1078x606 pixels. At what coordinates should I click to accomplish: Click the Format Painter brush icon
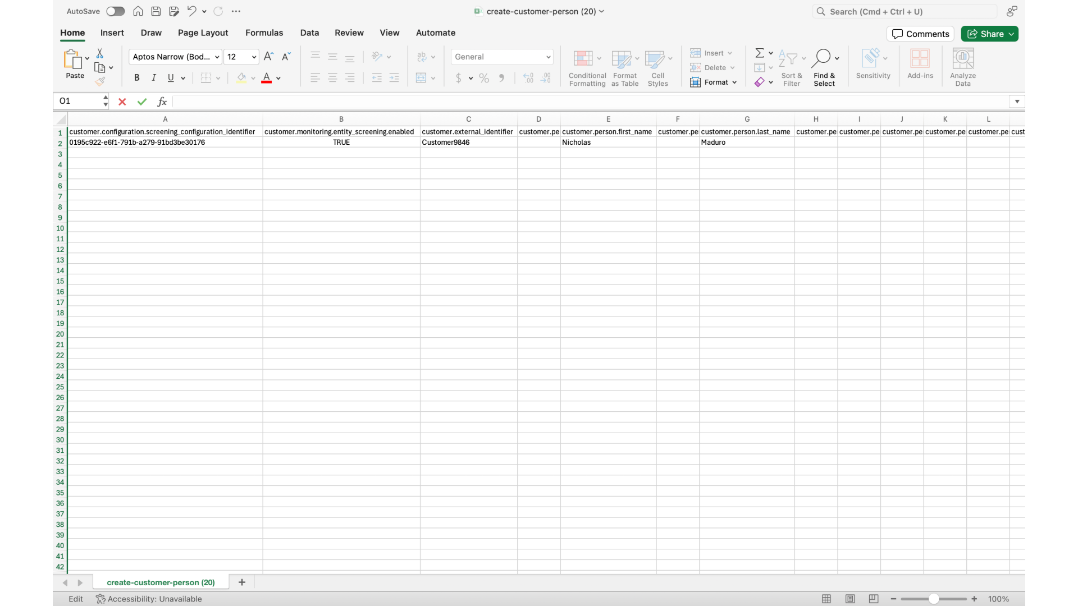coord(100,82)
